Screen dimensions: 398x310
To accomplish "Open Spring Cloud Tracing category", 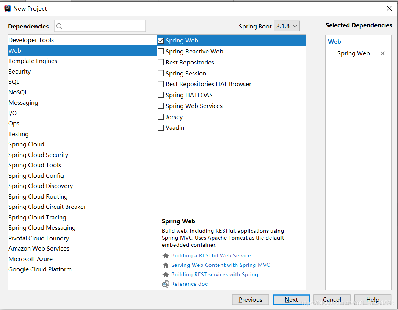I will (x=82, y=218).
